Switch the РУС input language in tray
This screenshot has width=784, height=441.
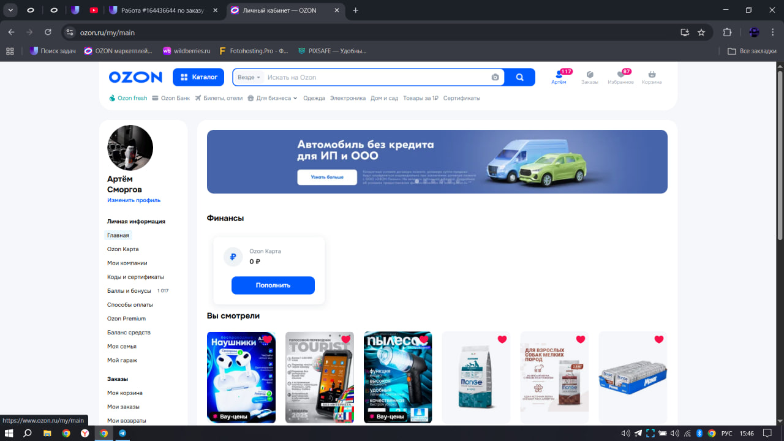[x=725, y=433]
